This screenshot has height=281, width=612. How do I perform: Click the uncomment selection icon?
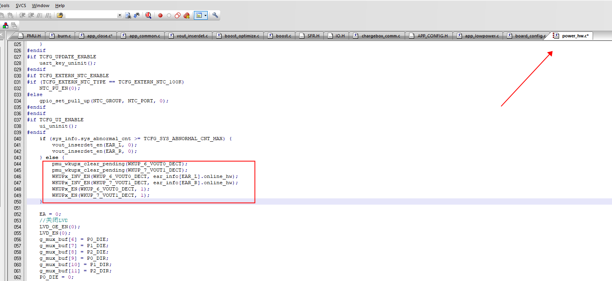49,15
